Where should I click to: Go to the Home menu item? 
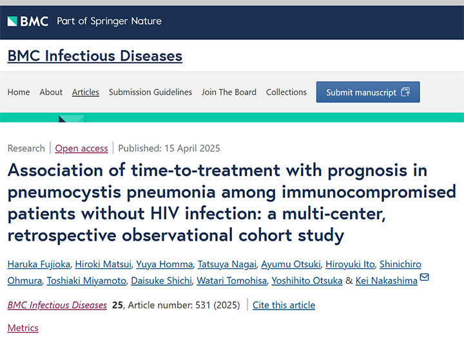tap(19, 92)
